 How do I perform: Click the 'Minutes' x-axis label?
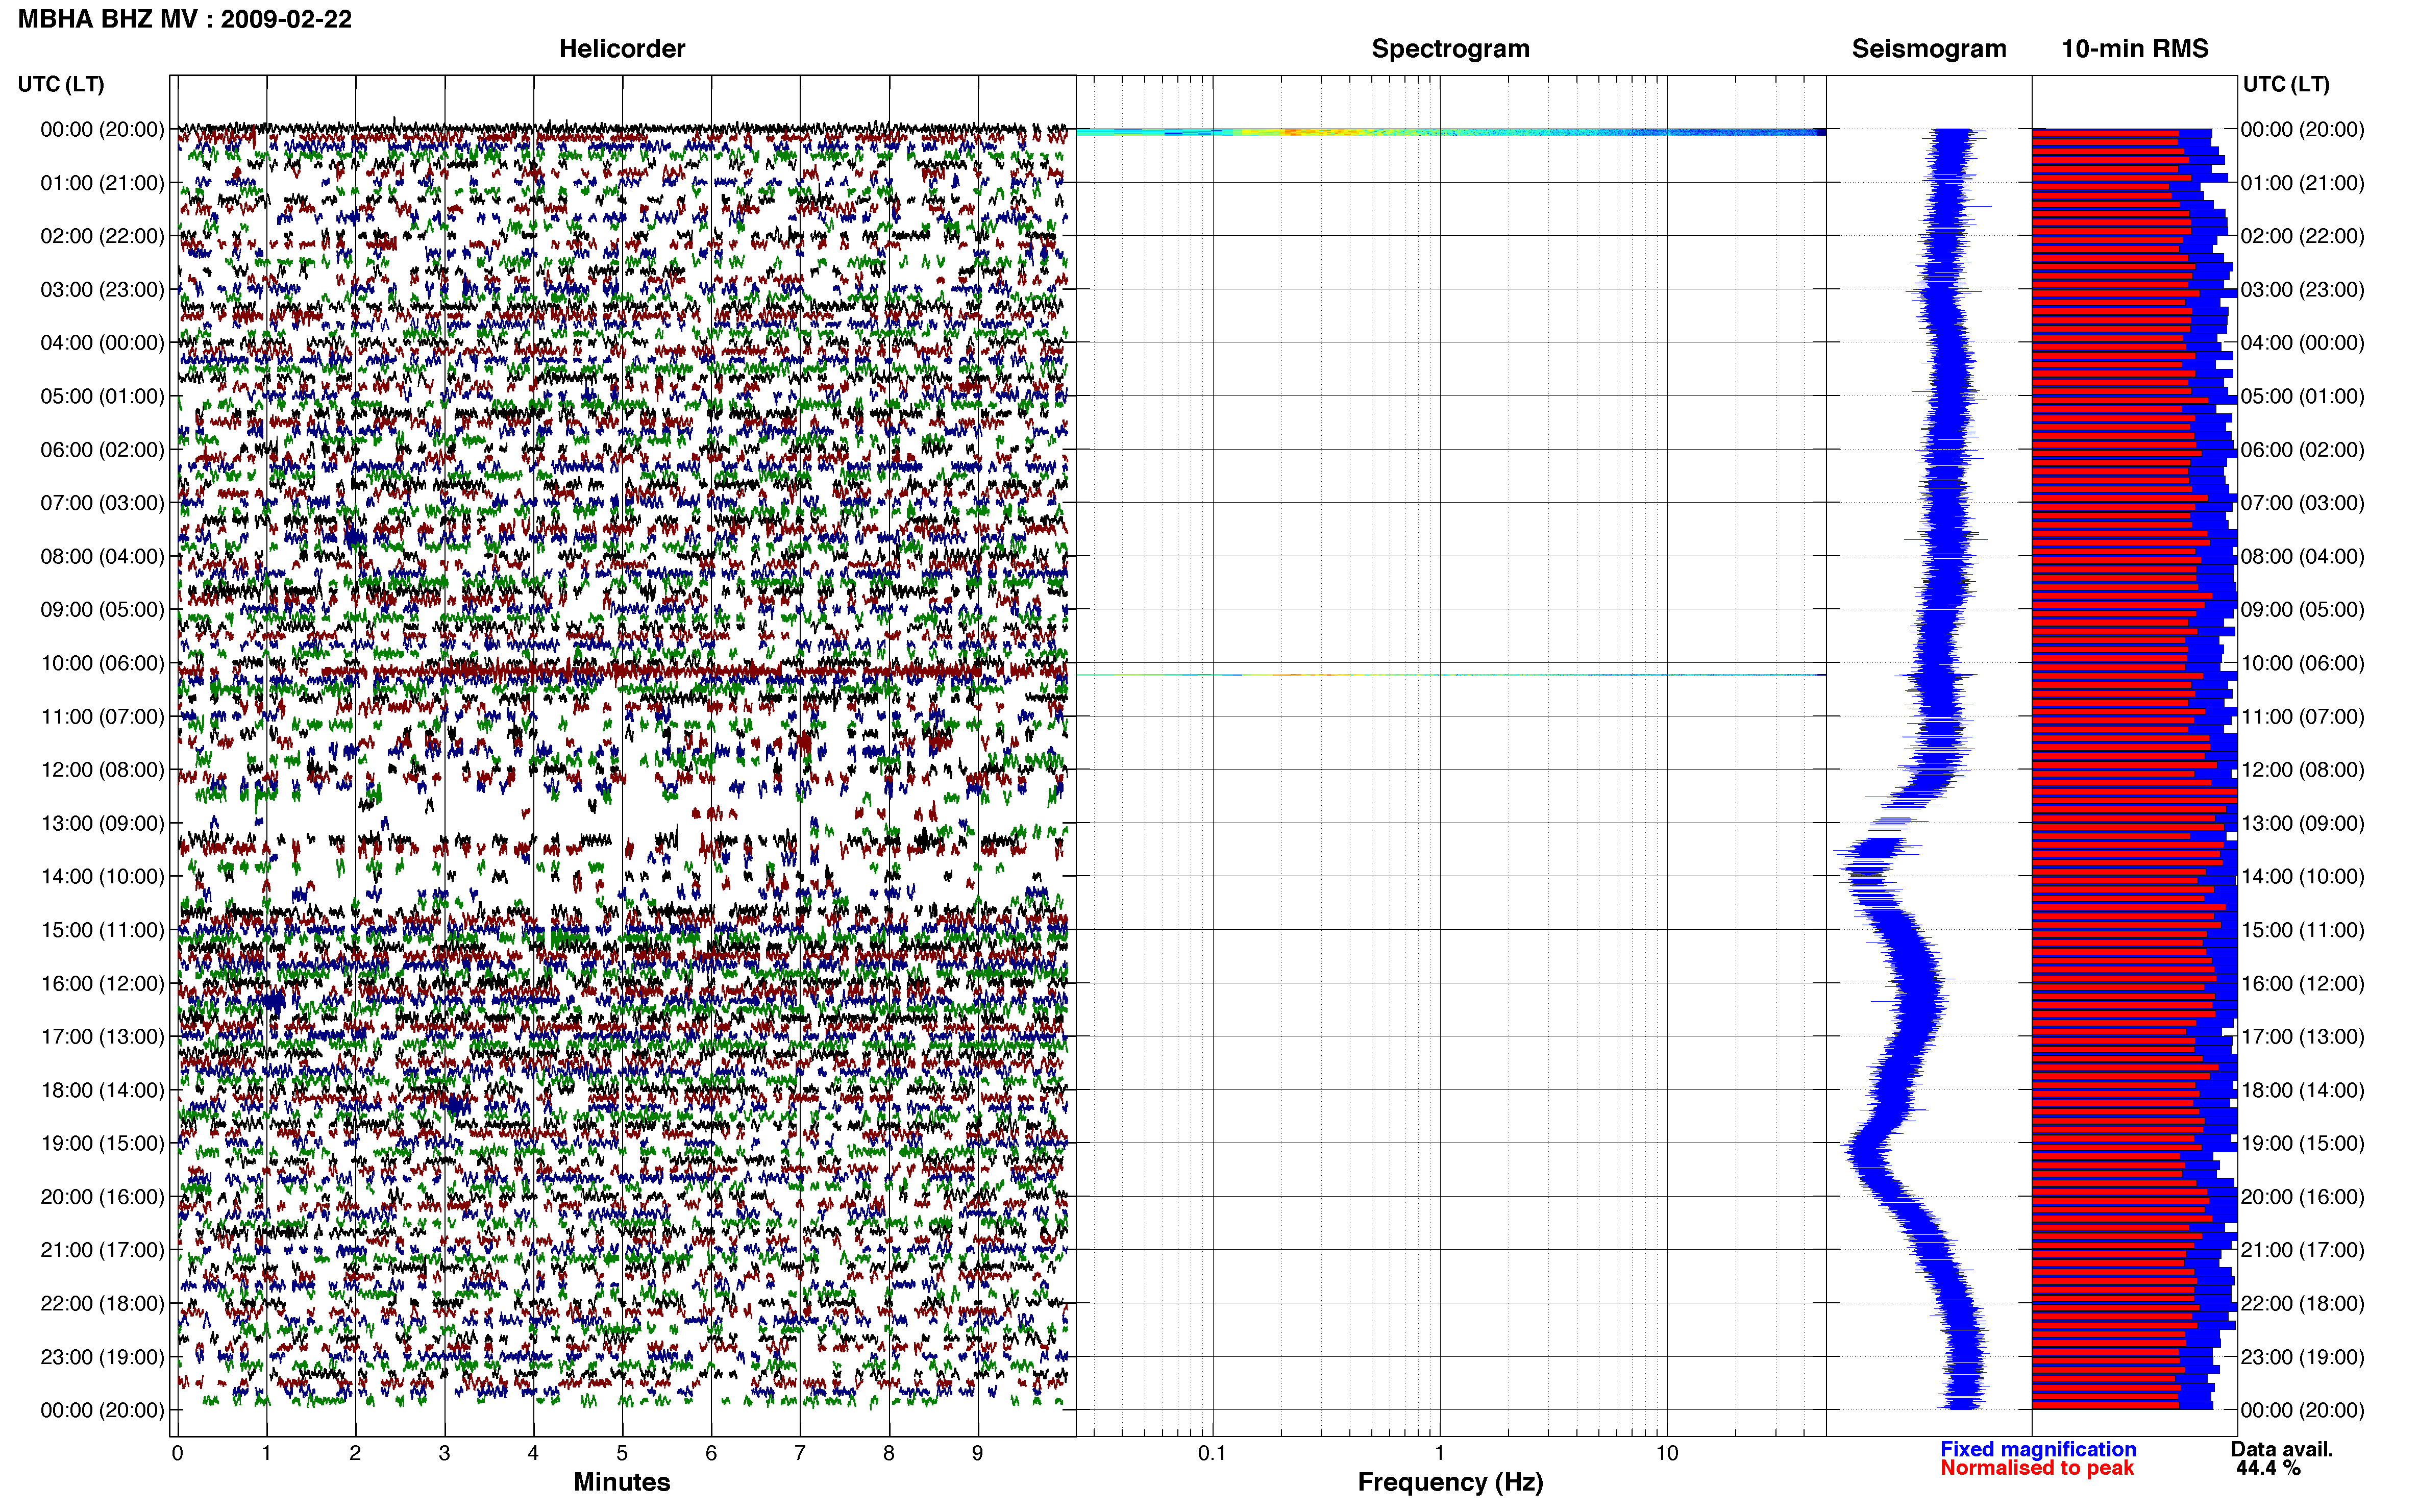click(x=621, y=1482)
